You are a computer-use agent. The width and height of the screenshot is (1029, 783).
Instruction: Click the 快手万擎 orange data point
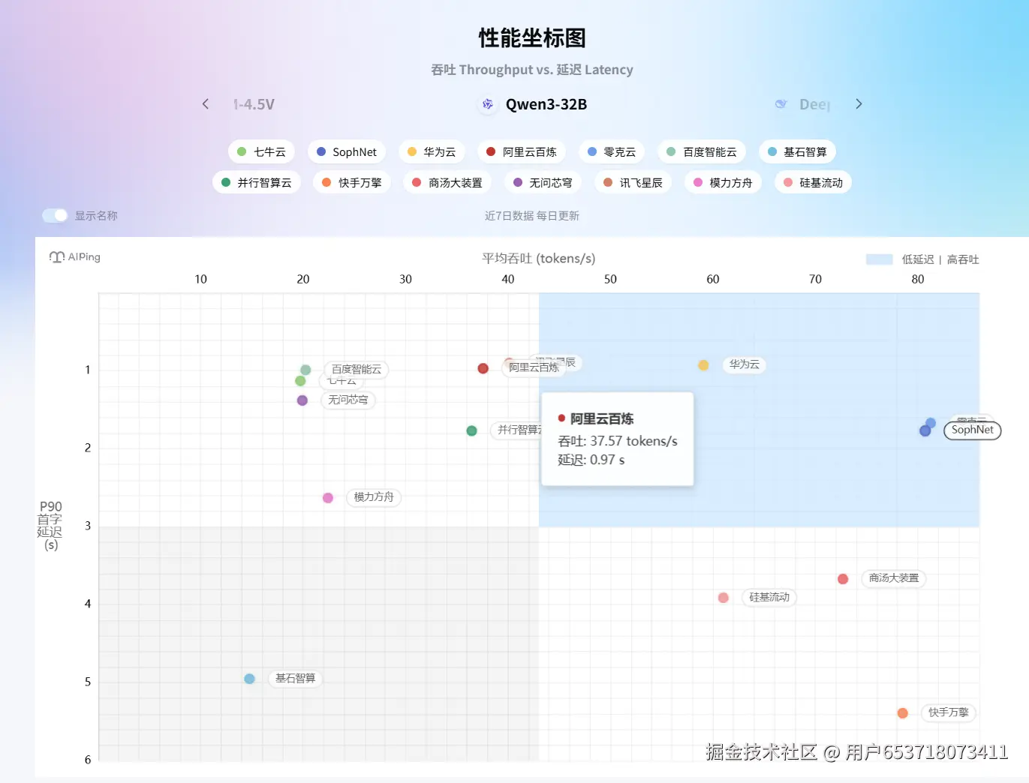[x=903, y=713]
